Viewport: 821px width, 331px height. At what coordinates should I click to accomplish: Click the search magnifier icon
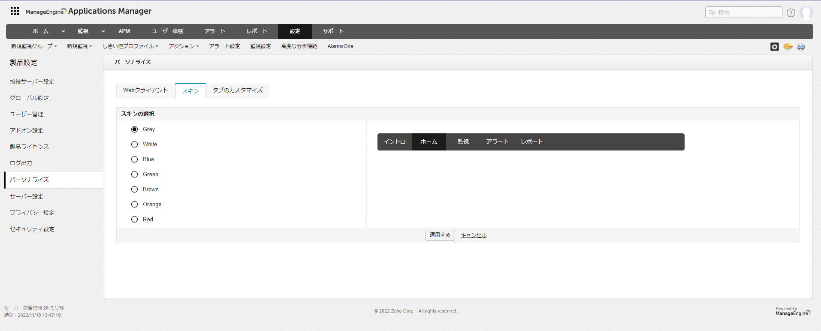(712, 12)
